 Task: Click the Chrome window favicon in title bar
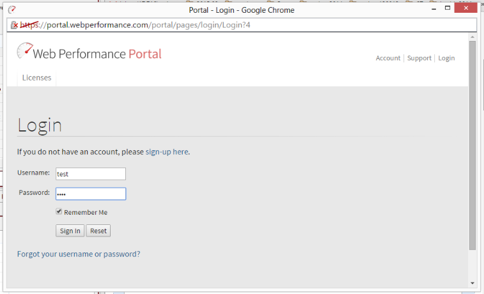point(12,10)
